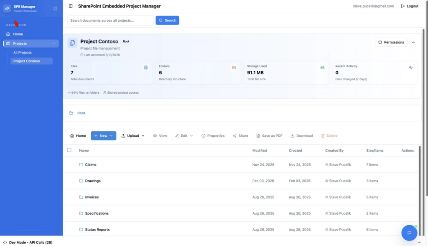Go to Home in the navigation sidebar

click(x=18, y=34)
